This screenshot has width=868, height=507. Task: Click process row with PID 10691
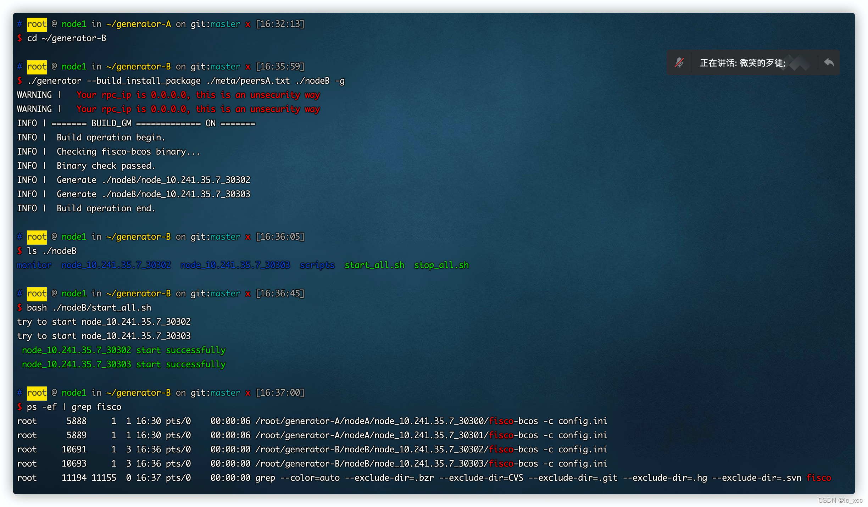[312, 450]
